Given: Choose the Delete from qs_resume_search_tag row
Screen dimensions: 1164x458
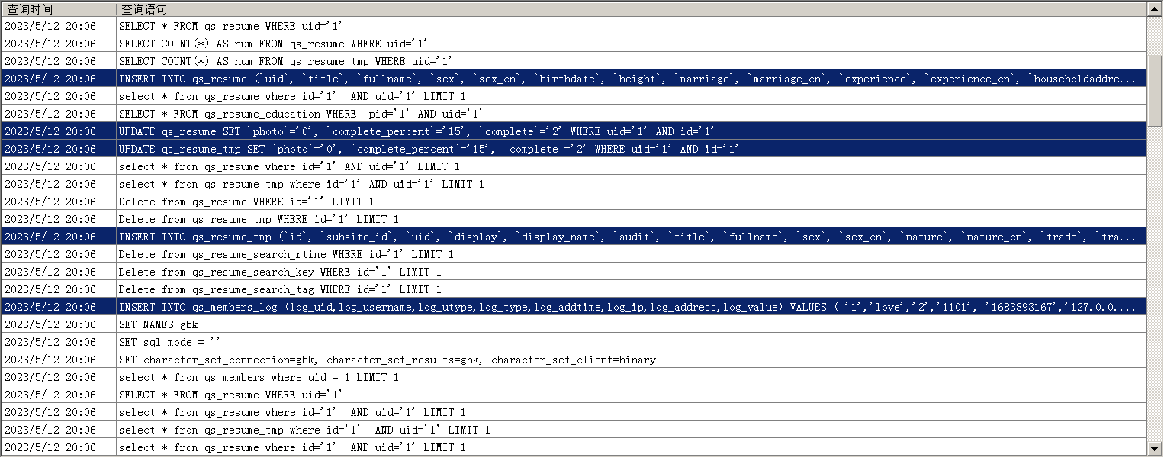Looking at the screenshot, I should [x=280, y=289].
